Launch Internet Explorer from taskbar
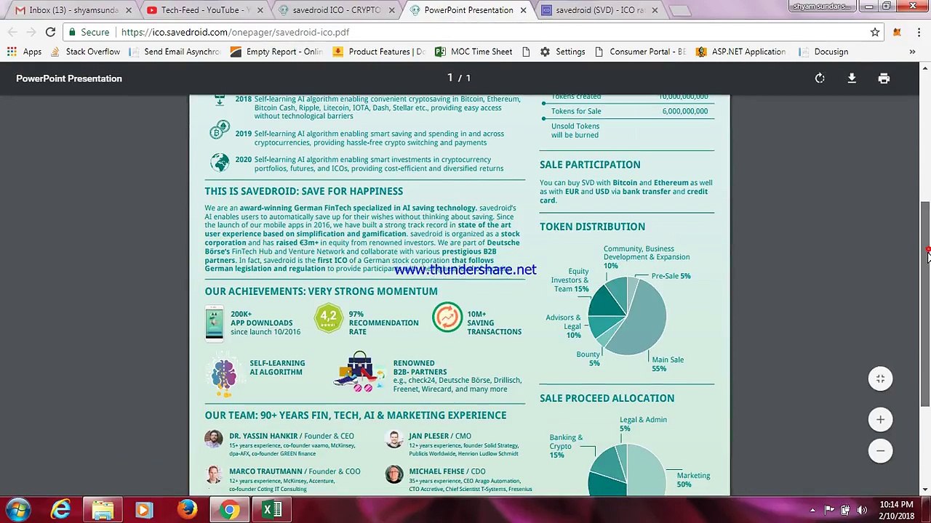Image resolution: width=931 pixels, height=523 pixels. tap(61, 510)
